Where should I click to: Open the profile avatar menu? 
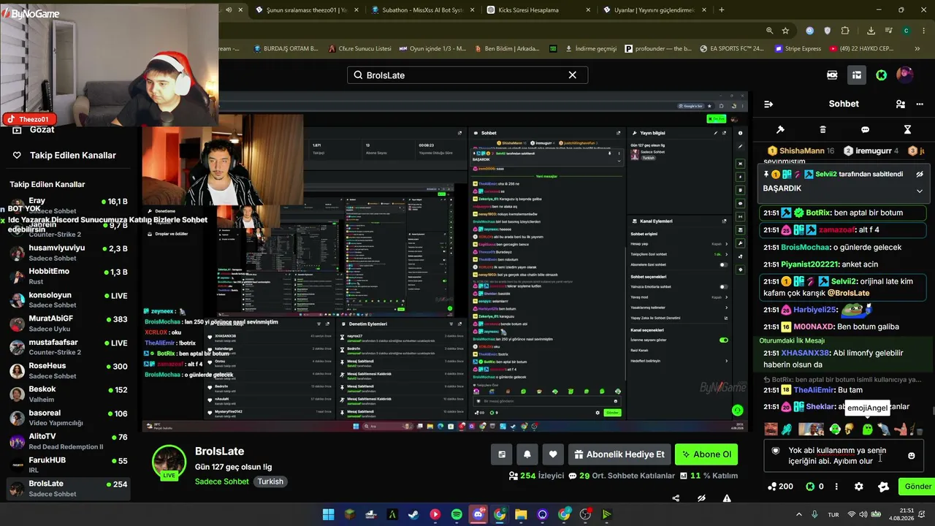(x=905, y=75)
